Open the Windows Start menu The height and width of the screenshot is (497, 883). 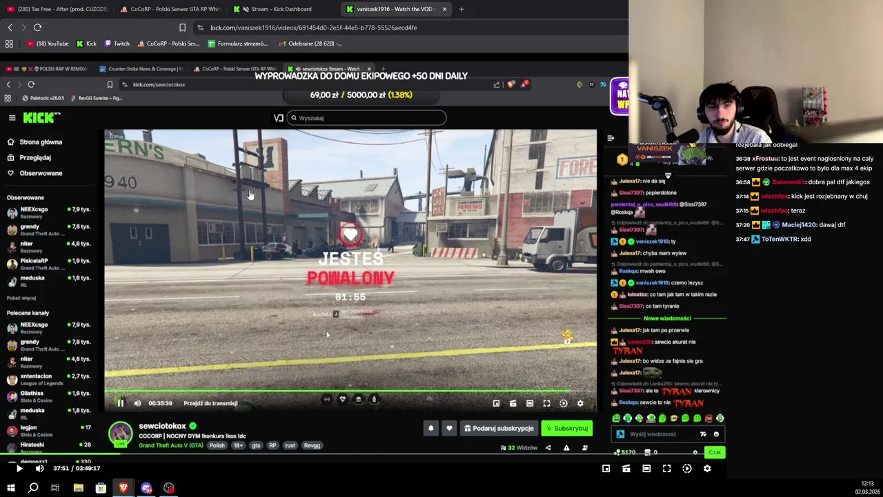pos(10,488)
